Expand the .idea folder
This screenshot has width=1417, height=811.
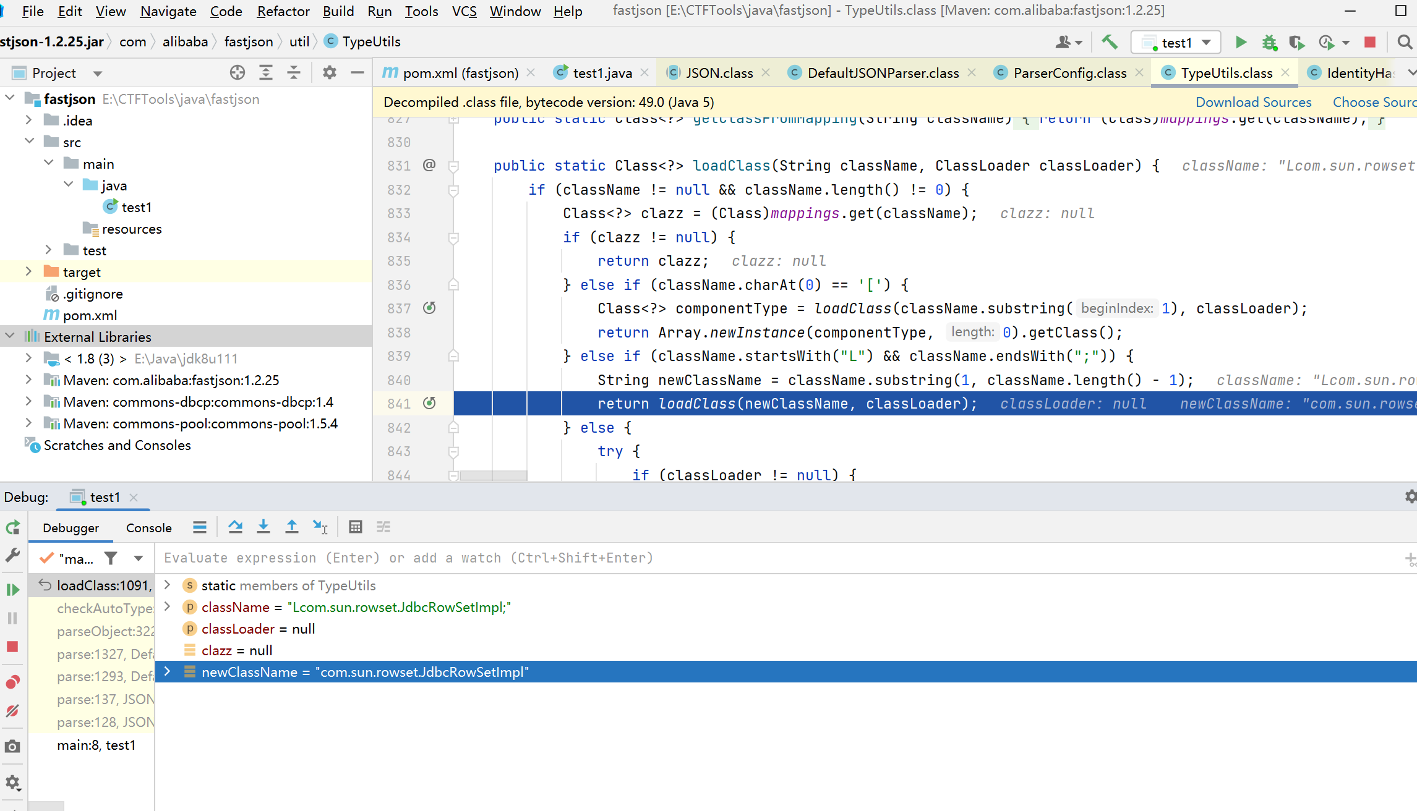click(28, 120)
